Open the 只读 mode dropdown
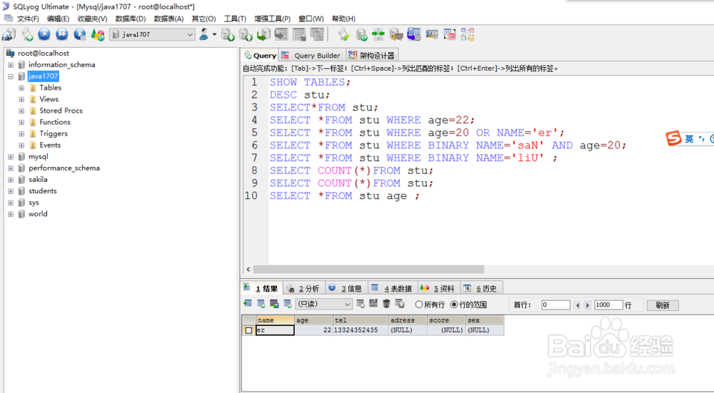714x393 pixels. point(323,304)
